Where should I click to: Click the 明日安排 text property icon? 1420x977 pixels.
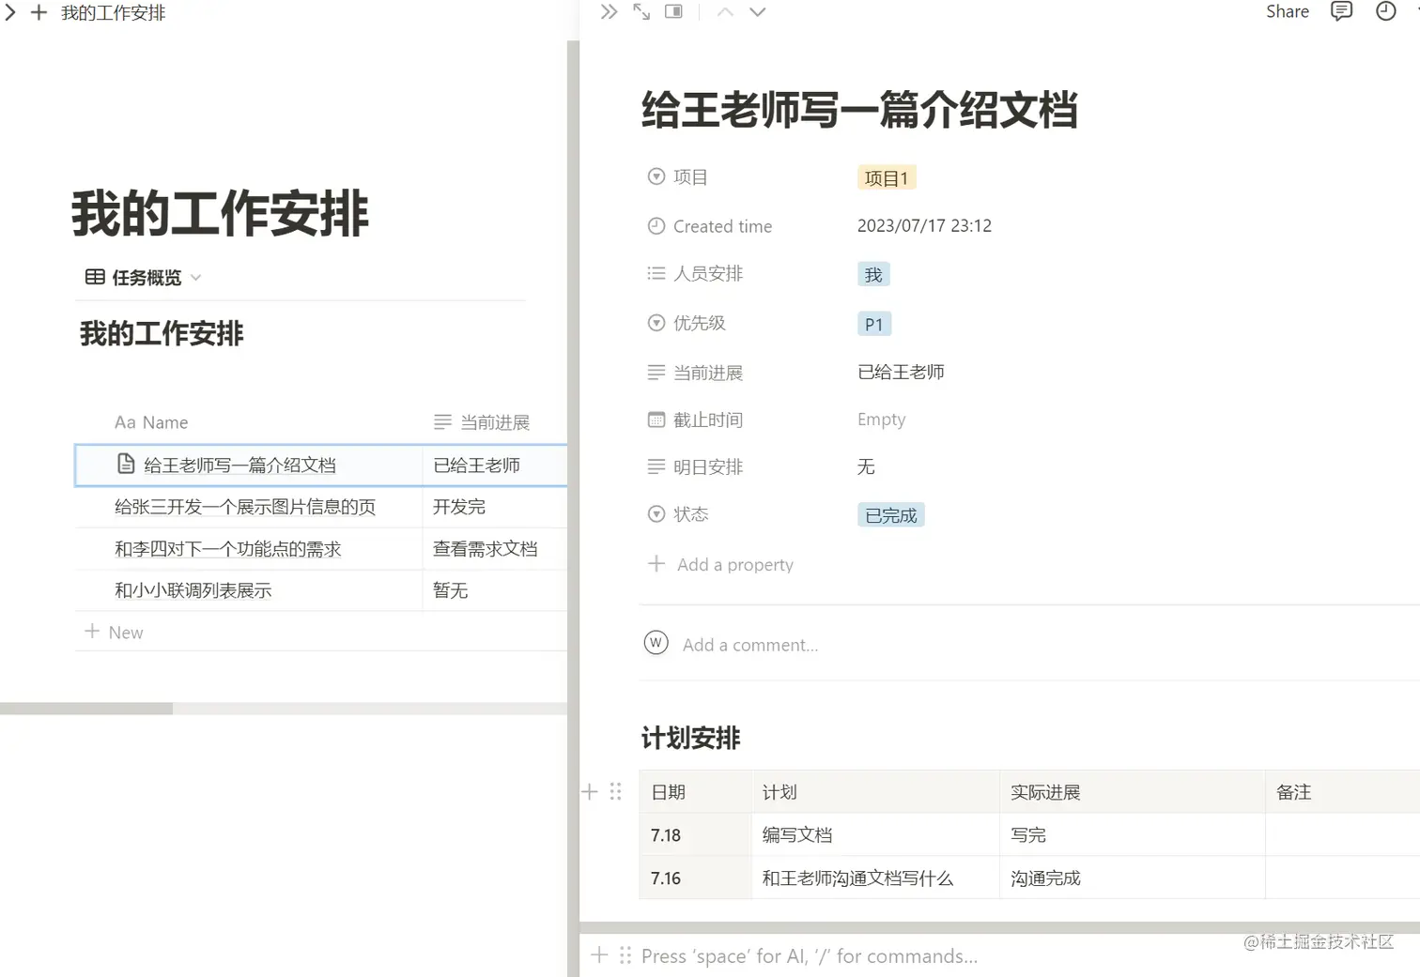pyautogui.click(x=656, y=466)
